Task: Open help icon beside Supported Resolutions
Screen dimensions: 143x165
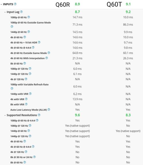Action: pos(39,115)
